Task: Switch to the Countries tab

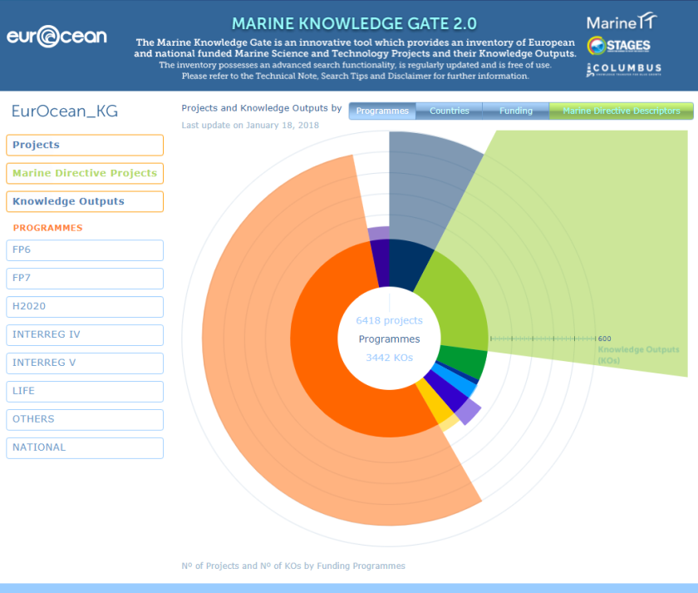Action: click(x=450, y=111)
